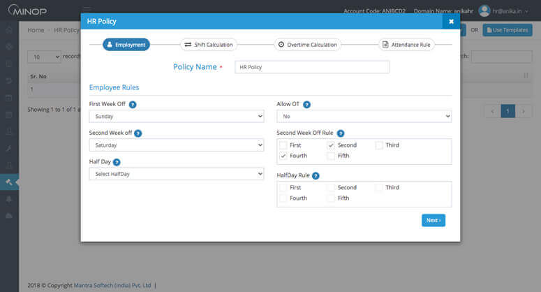
Task: Click the Policy Name text field
Action: (x=311, y=67)
